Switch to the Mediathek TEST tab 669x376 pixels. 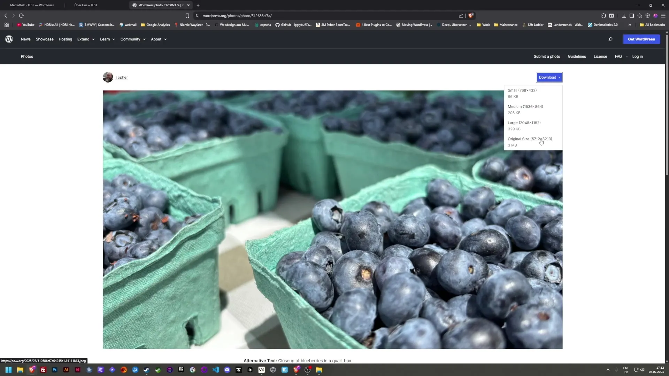pyautogui.click(x=31, y=5)
